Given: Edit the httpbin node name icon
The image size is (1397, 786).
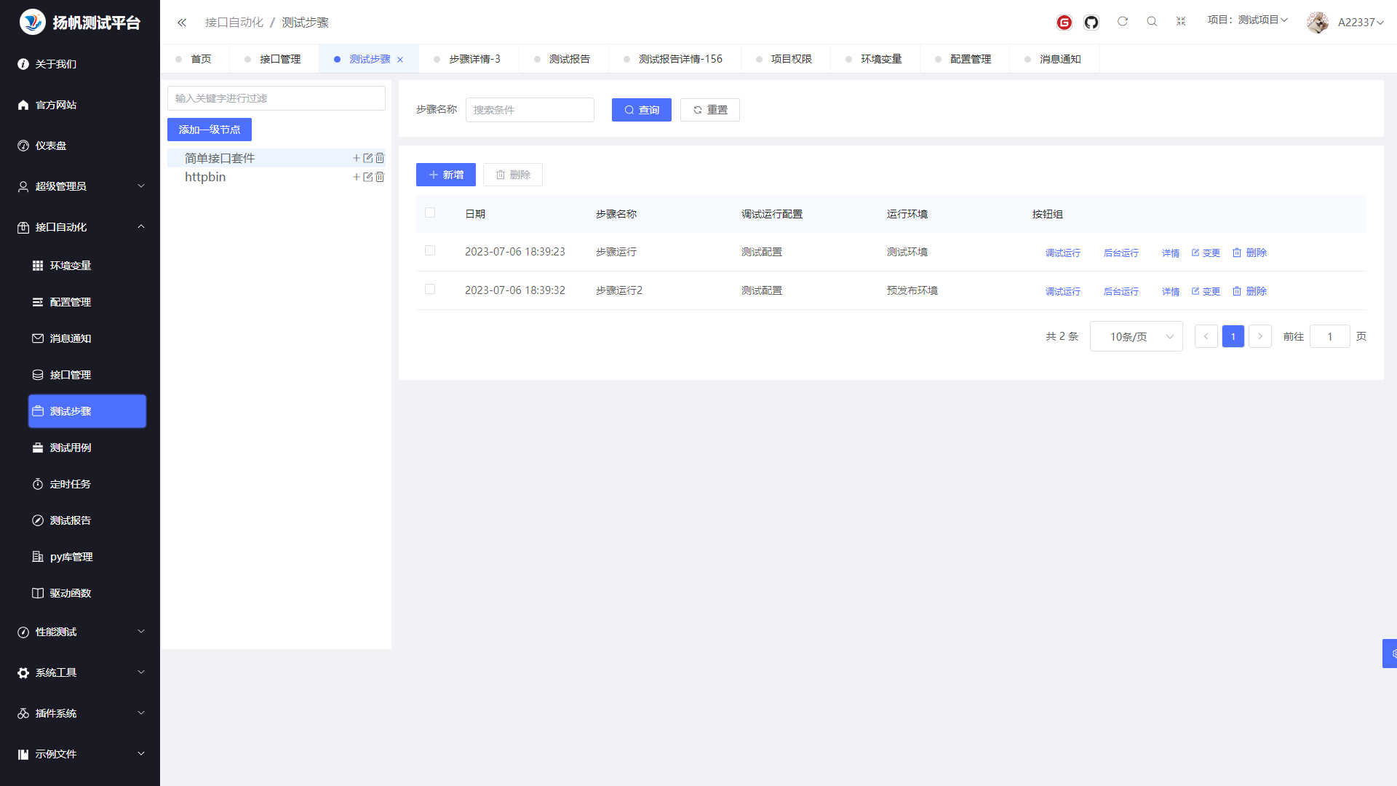Looking at the screenshot, I should [x=368, y=177].
